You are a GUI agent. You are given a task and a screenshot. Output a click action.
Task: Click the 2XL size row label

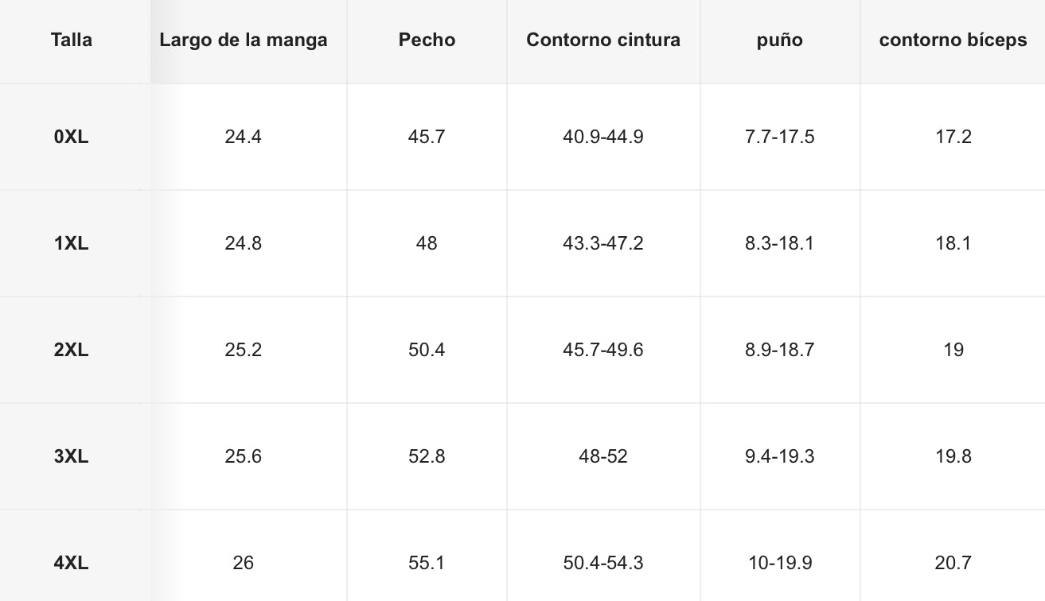pyautogui.click(x=72, y=350)
